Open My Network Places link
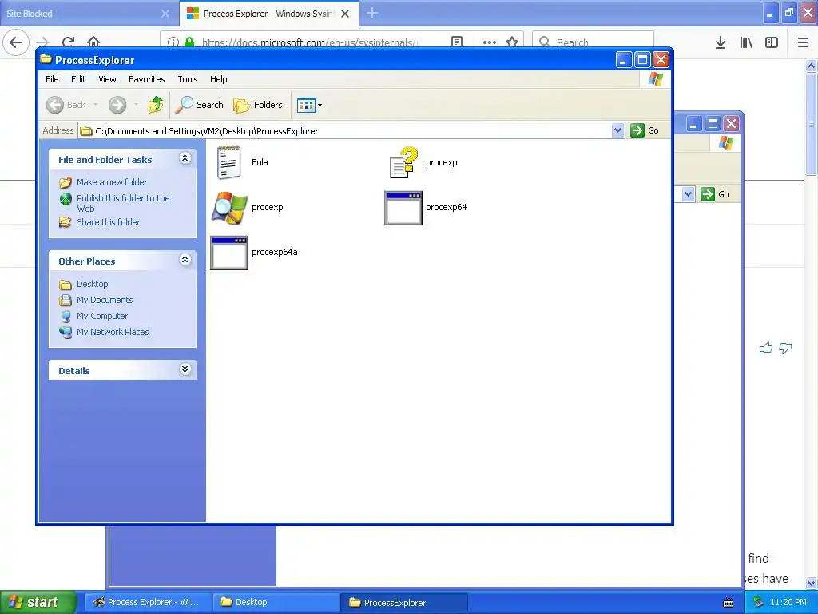Viewport: 818px width, 614px height. [x=113, y=332]
